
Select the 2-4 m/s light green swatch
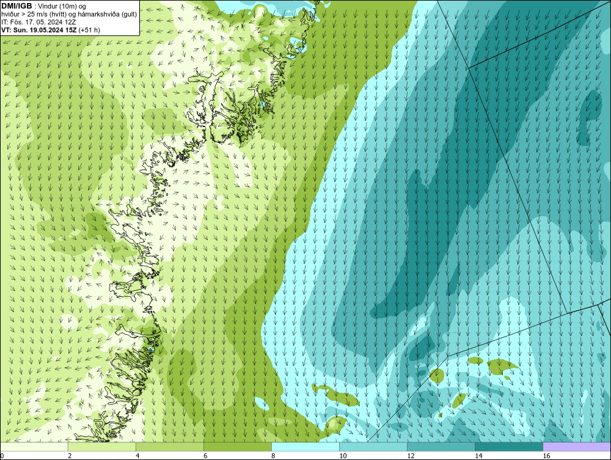coord(101,447)
